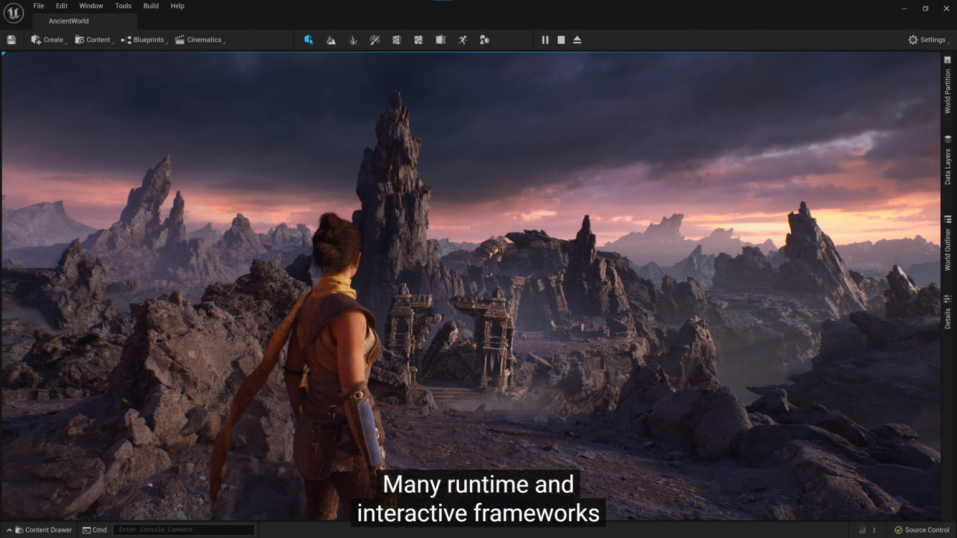Viewport: 957px width, 538px height.
Task: Open the Content dropdown menu
Action: tap(93, 40)
